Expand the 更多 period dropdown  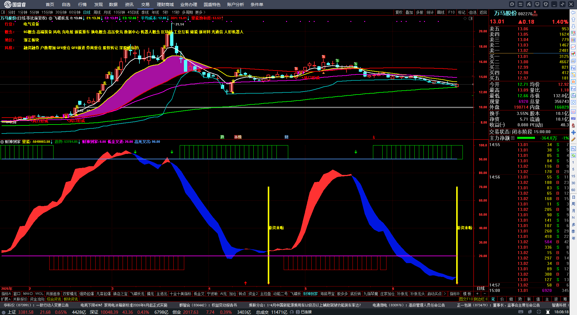[200, 12]
